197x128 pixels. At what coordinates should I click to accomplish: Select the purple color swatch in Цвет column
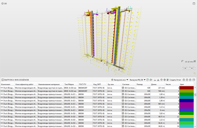coord(186,105)
